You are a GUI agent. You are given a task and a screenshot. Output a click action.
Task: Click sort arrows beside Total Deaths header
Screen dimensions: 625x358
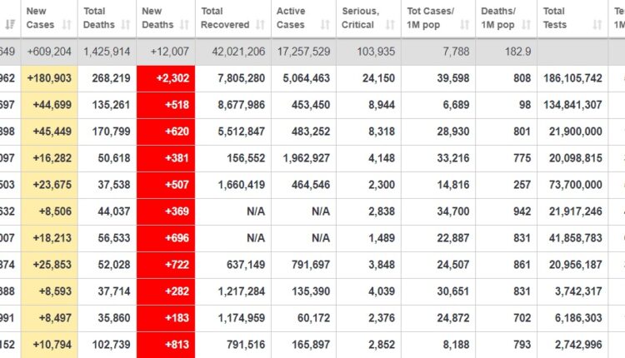[125, 25]
